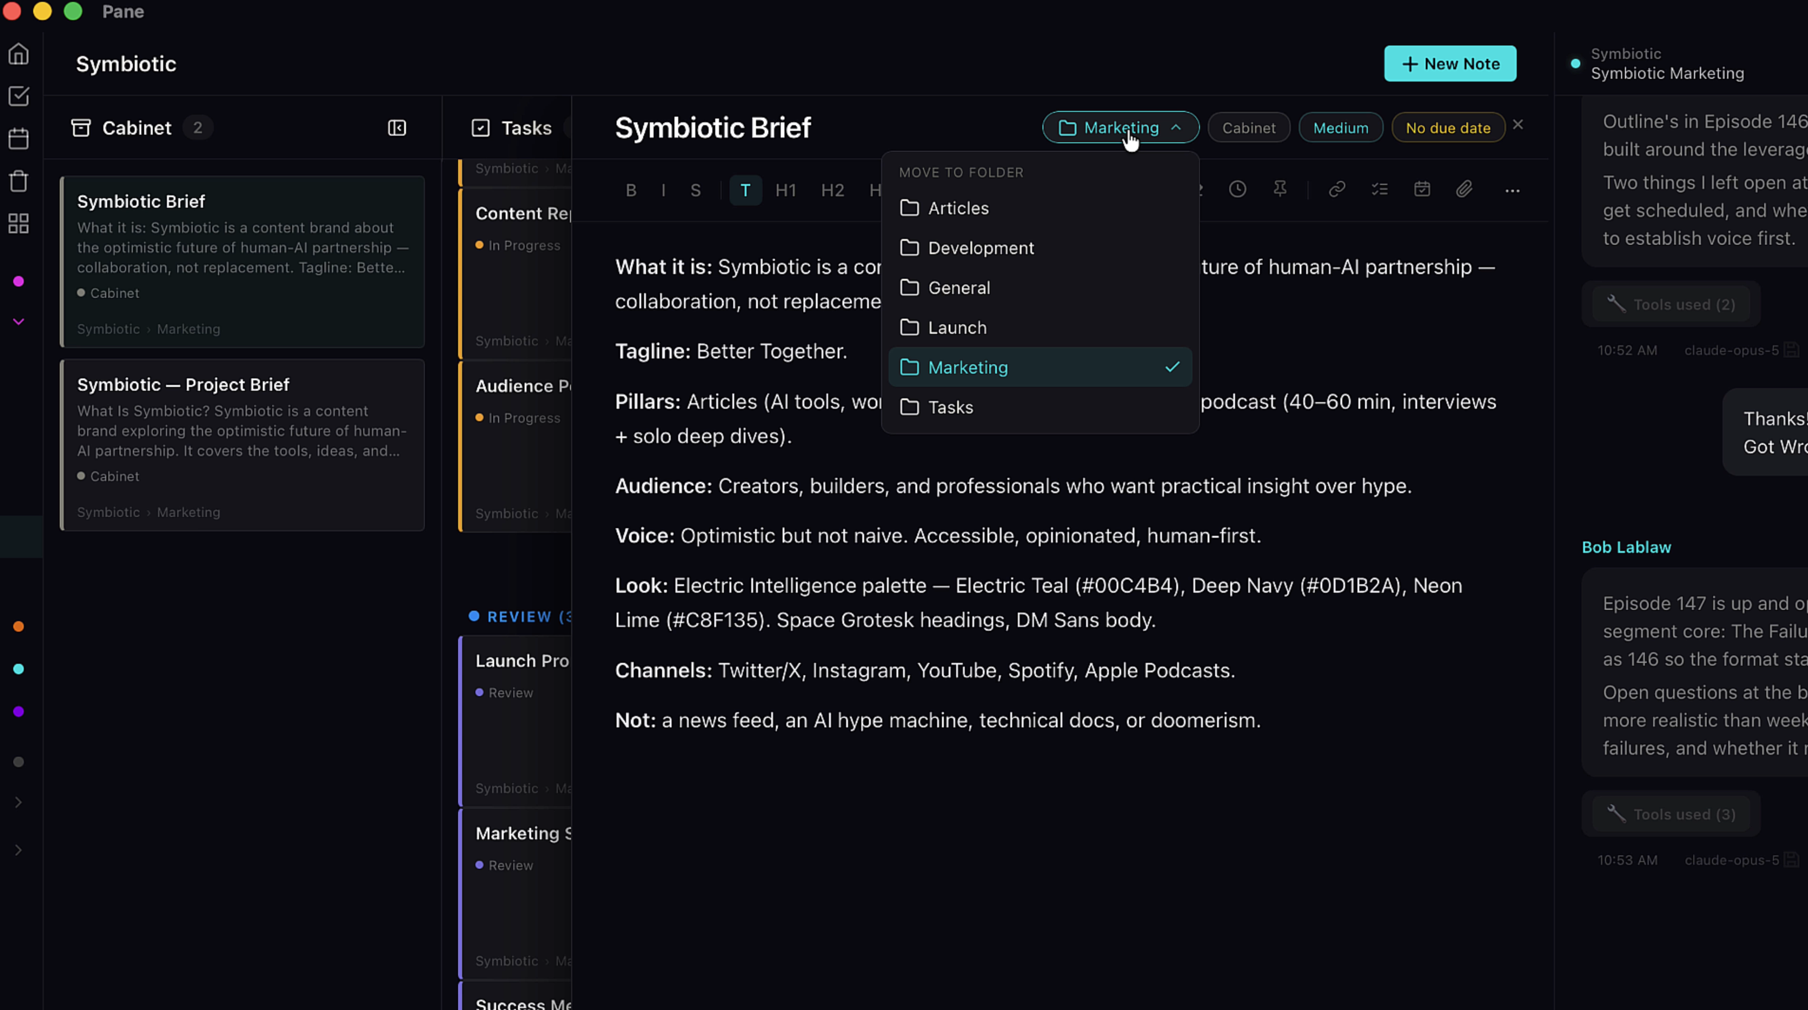This screenshot has width=1808, height=1010.
Task: Select the teal workspace dot in sidebar
Action: pos(19,669)
